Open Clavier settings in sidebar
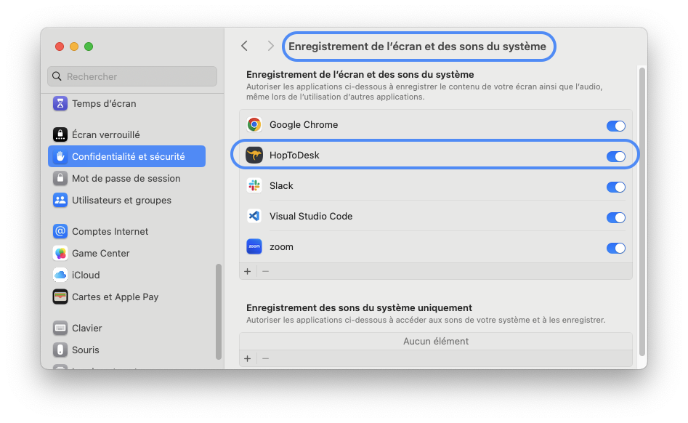Screen dimensions: 688x423 [86, 329]
